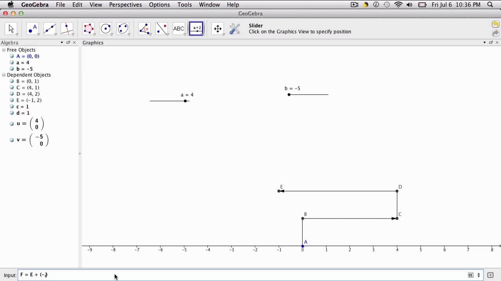Open the Options menu
This screenshot has width=501, height=281.
click(x=159, y=5)
